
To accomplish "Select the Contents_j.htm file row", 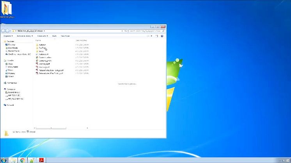I will 45,61.
